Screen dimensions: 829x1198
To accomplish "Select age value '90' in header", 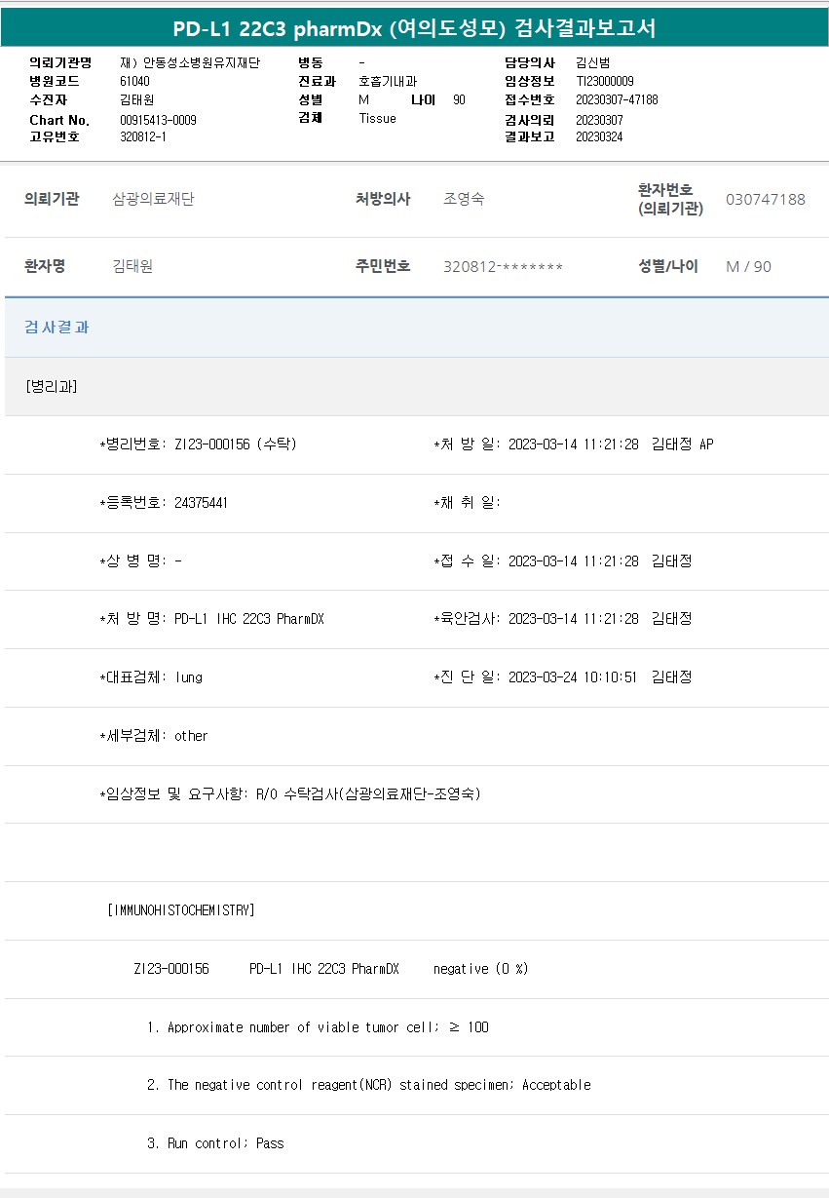I will (x=459, y=99).
